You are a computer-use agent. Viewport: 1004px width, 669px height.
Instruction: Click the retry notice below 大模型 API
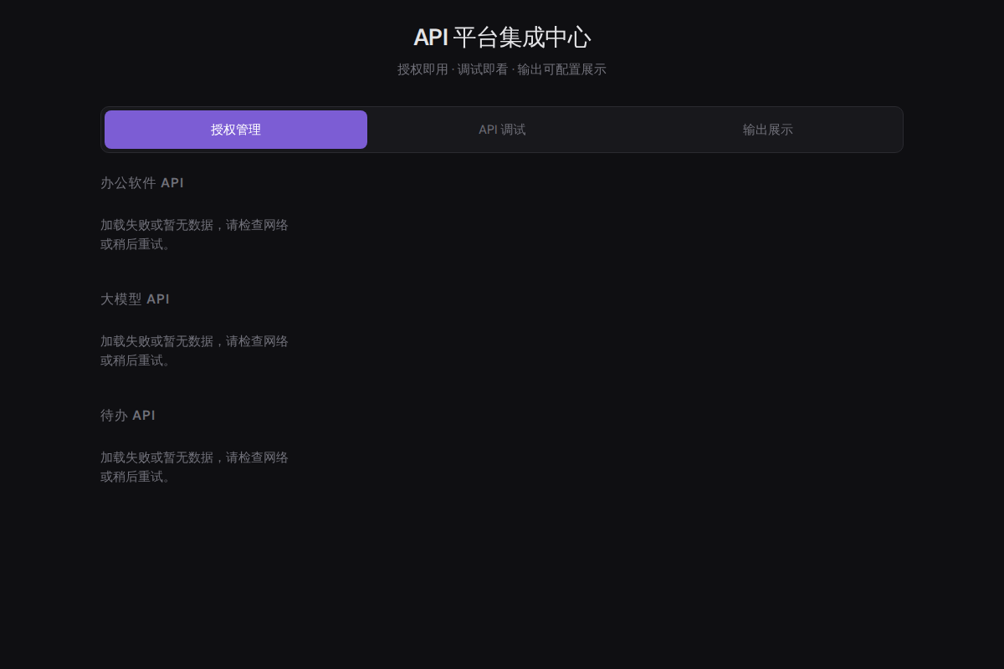click(x=193, y=350)
